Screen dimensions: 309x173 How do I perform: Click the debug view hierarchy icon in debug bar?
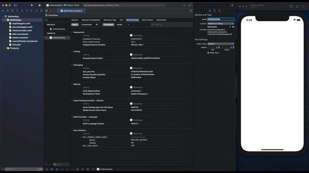point(78,169)
